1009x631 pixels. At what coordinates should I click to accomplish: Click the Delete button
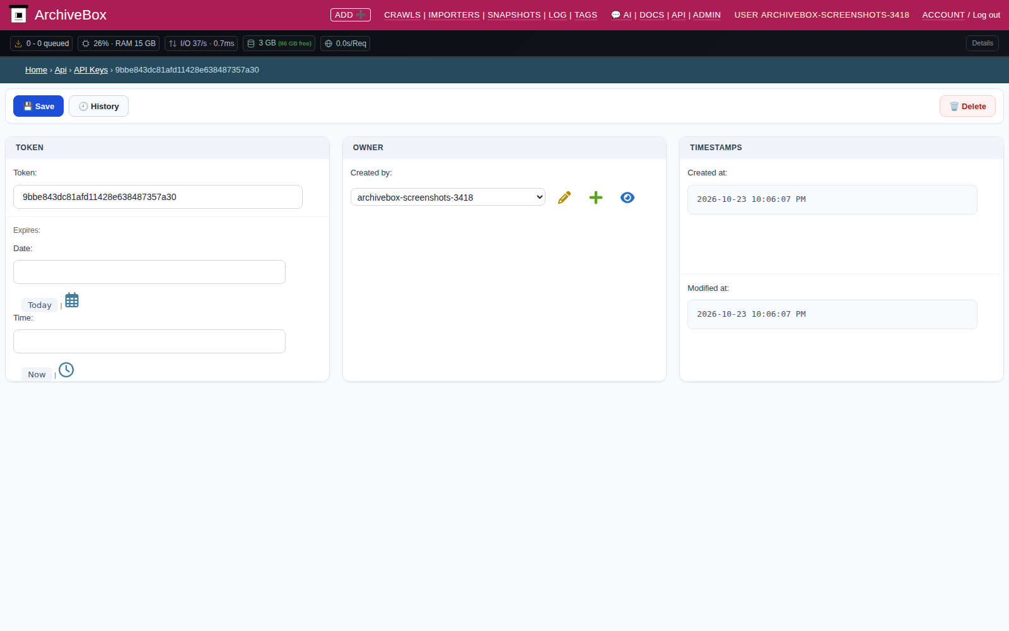[967, 106]
